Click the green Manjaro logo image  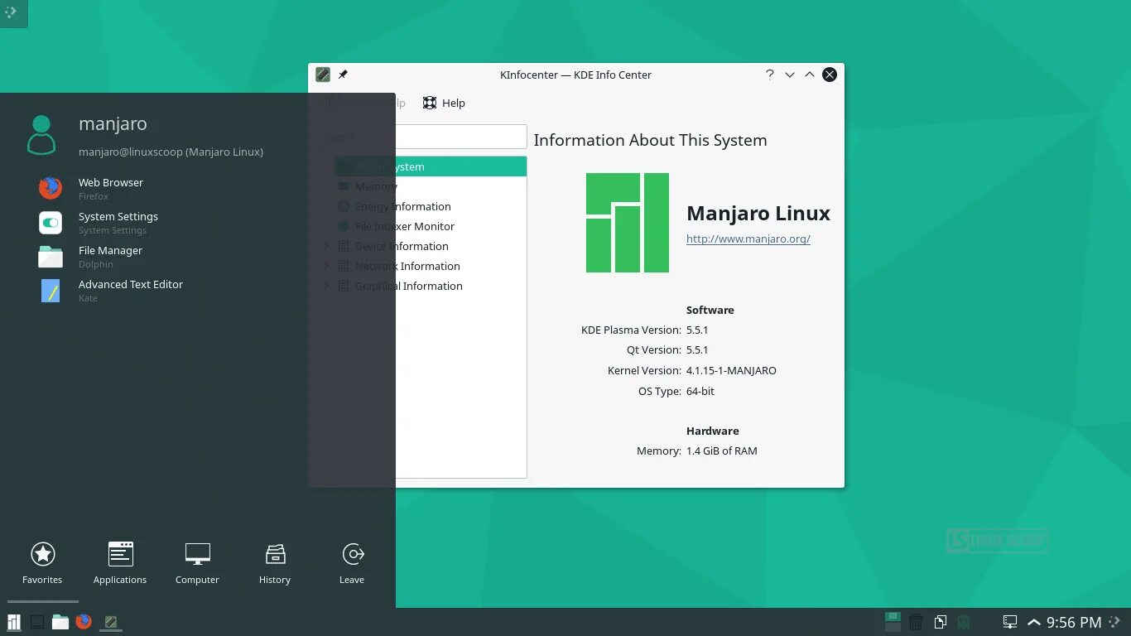[x=628, y=223]
